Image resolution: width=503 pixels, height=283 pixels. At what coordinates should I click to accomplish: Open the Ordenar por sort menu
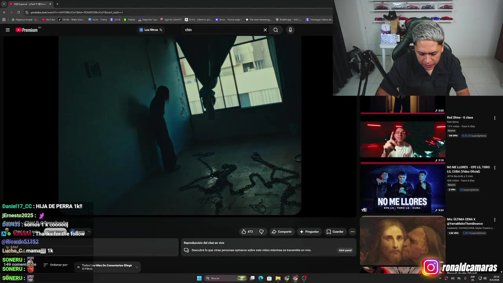click(55, 265)
